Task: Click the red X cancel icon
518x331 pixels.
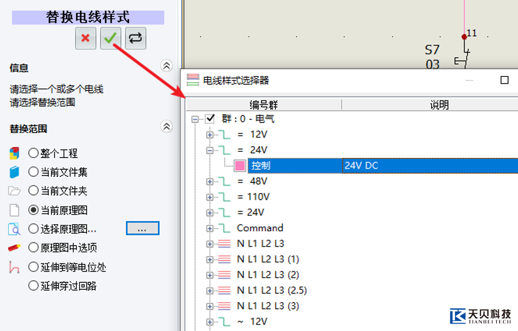Action: [x=86, y=38]
